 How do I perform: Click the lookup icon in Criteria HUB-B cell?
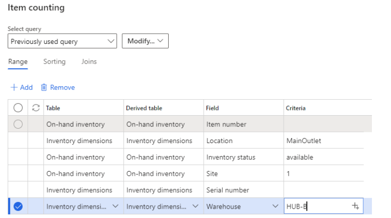tap(355, 207)
